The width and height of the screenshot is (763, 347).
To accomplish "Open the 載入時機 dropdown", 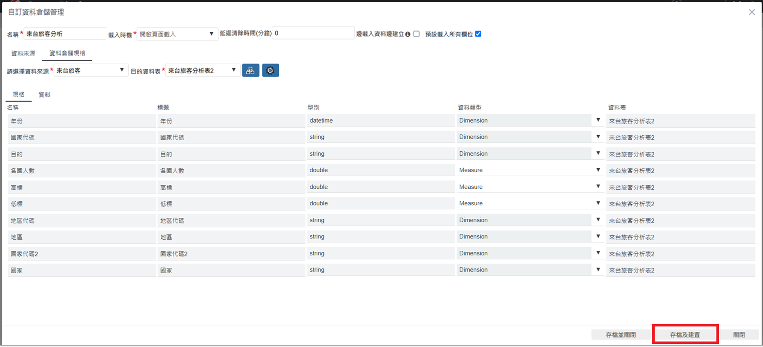I will (177, 34).
